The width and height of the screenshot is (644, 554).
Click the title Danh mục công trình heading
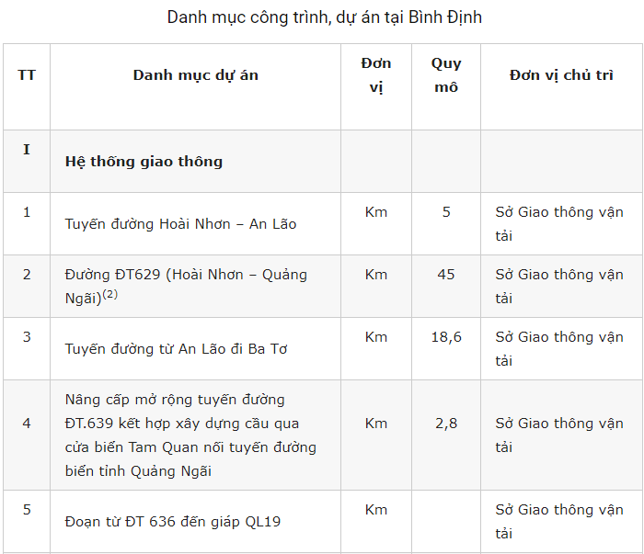click(x=324, y=17)
